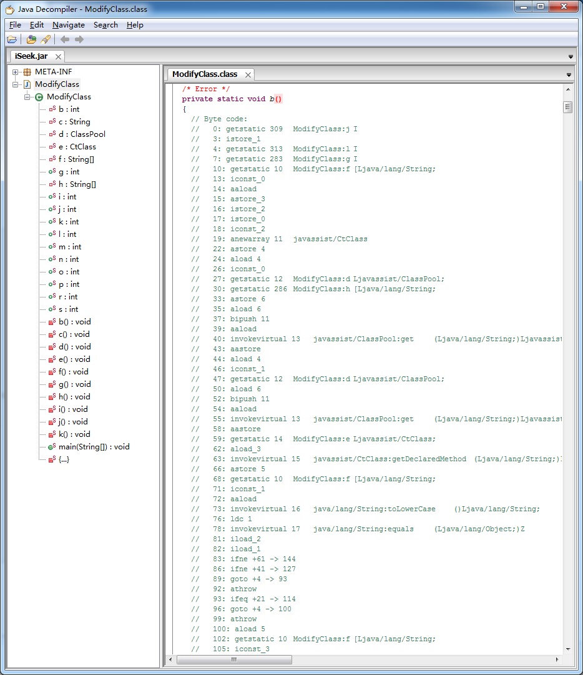Open the Help menu
This screenshot has height=675, width=583.
(135, 25)
